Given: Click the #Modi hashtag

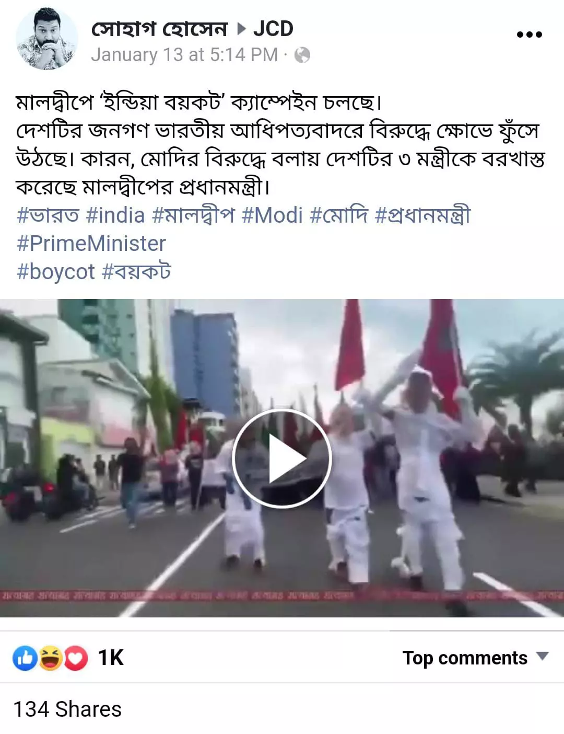Looking at the screenshot, I should coord(272,215).
